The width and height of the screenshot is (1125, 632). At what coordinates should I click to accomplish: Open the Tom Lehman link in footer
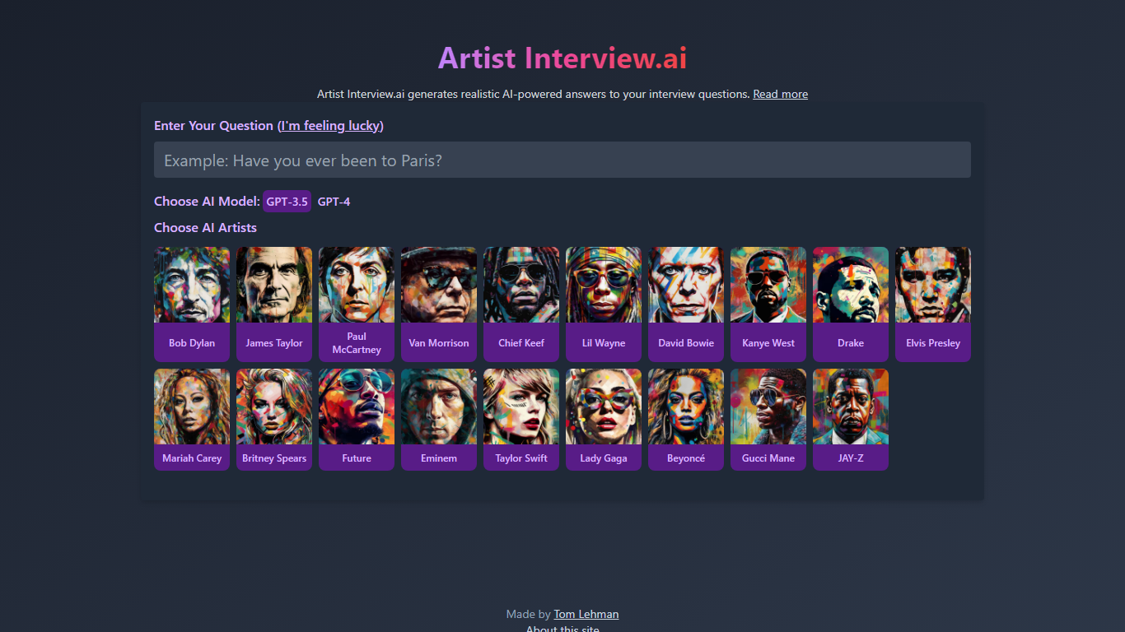coord(586,614)
